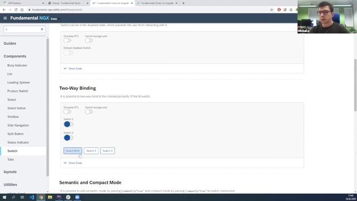The image size is (357, 201).
Task: Toggle Switch background in the disabled switch example
Action: tap(89, 41)
